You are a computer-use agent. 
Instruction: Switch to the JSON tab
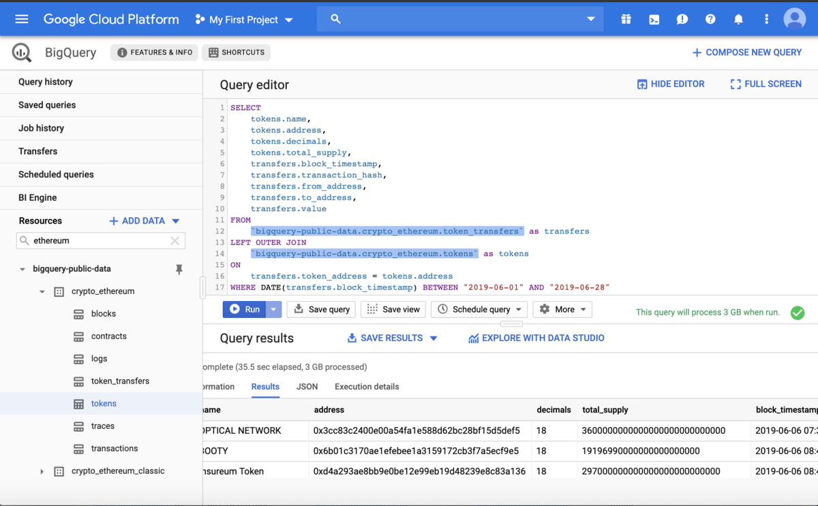coord(307,387)
